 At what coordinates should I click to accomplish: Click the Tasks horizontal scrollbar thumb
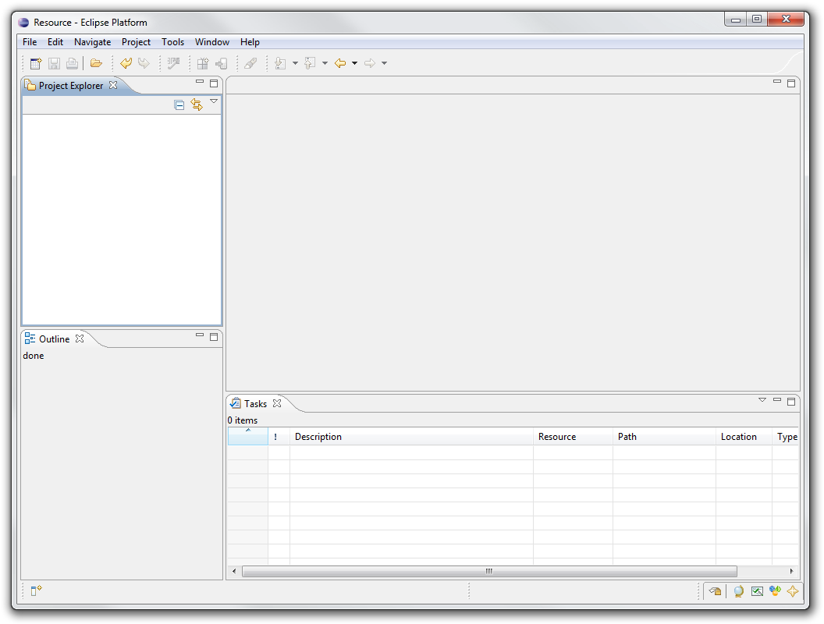(x=489, y=572)
